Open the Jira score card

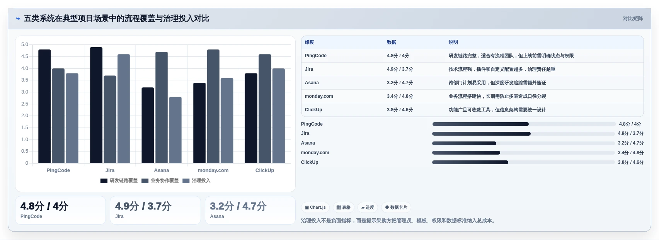pos(155,210)
